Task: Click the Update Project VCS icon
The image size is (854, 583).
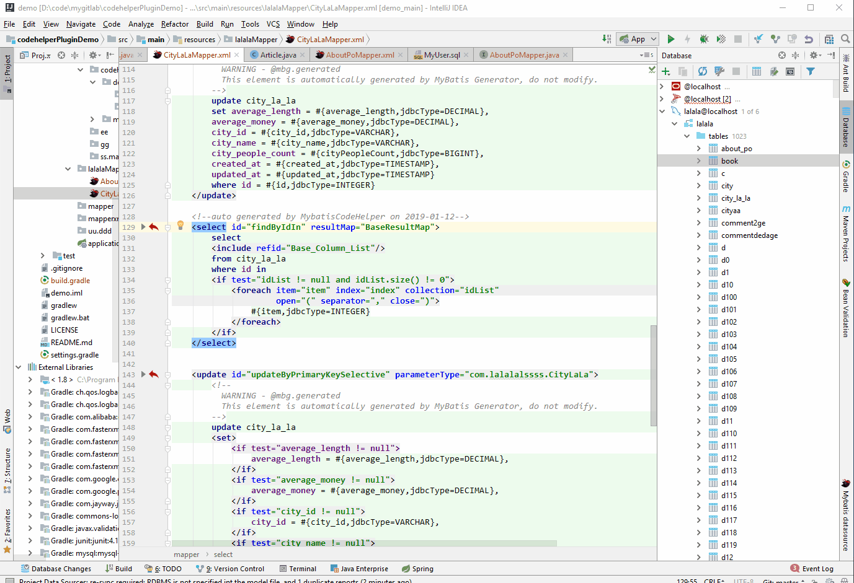Action: click(x=758, y=39)
